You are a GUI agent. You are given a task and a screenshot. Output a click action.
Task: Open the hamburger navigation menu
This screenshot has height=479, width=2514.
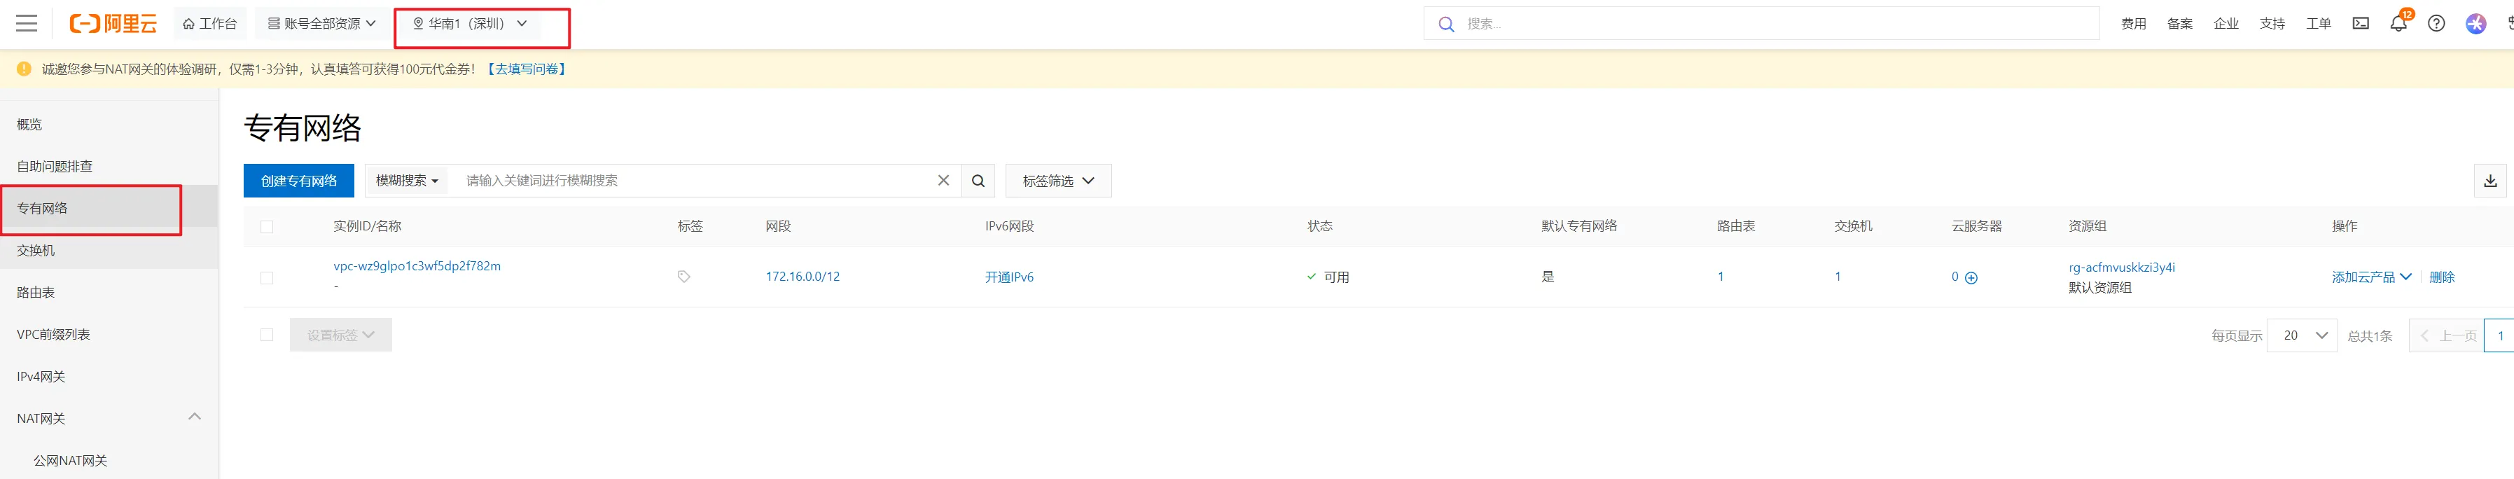point(27,23)
